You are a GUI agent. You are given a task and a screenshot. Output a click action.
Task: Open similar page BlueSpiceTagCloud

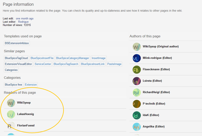pos(16,58)
